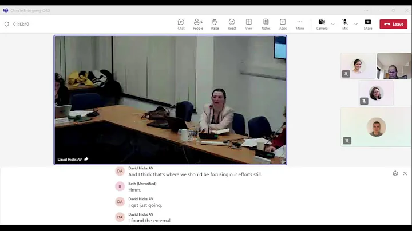Click muted mic icon on bottom participant tile
Viewport: 412px width, 231px height.
coord(347,141)
